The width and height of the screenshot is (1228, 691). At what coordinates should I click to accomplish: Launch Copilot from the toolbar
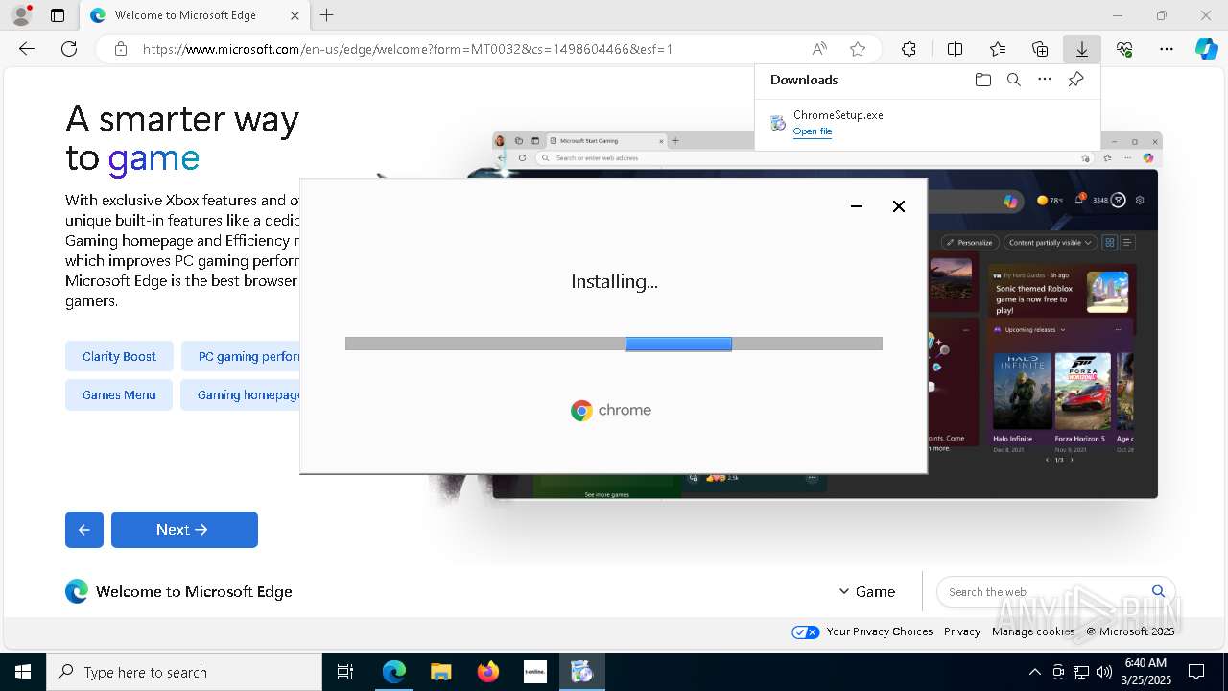(x=1206, y=49)
